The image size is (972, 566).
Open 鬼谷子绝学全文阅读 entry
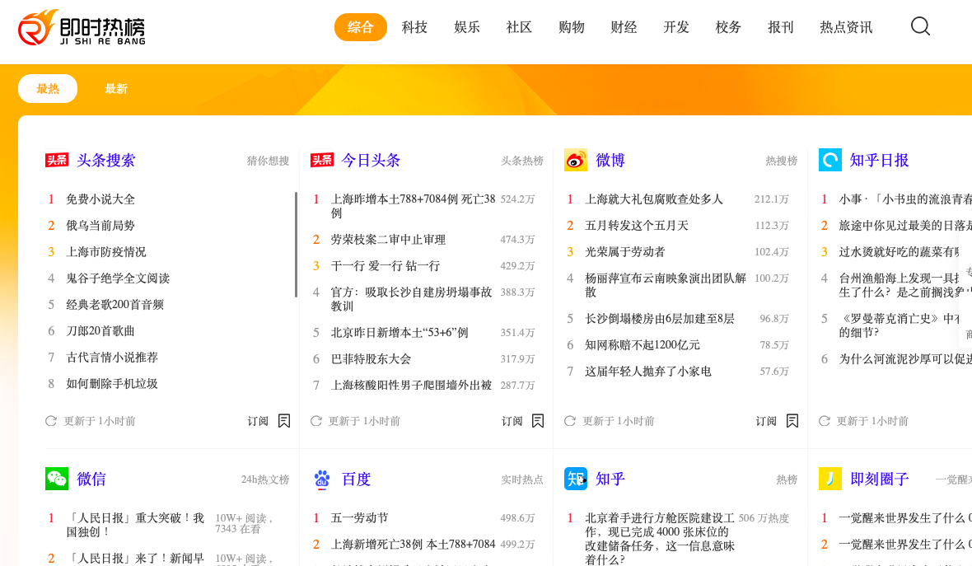[118, 278]
